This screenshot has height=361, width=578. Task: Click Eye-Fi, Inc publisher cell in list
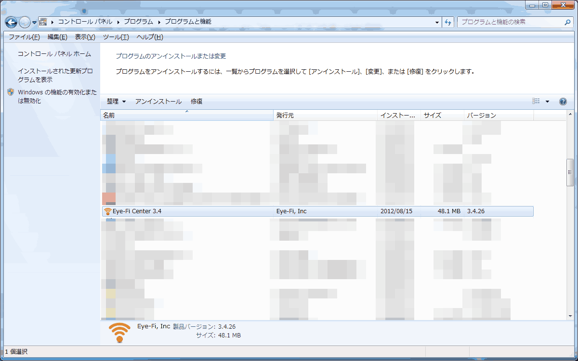(x=291, y=211)
